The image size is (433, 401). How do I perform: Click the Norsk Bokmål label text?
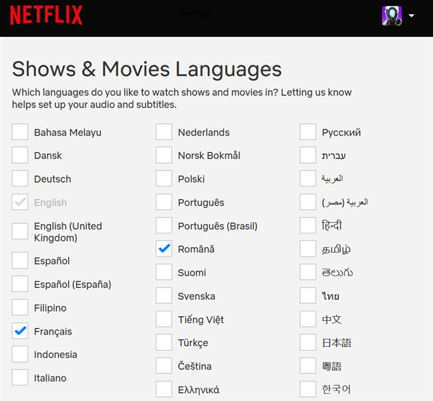click(209, 156)
